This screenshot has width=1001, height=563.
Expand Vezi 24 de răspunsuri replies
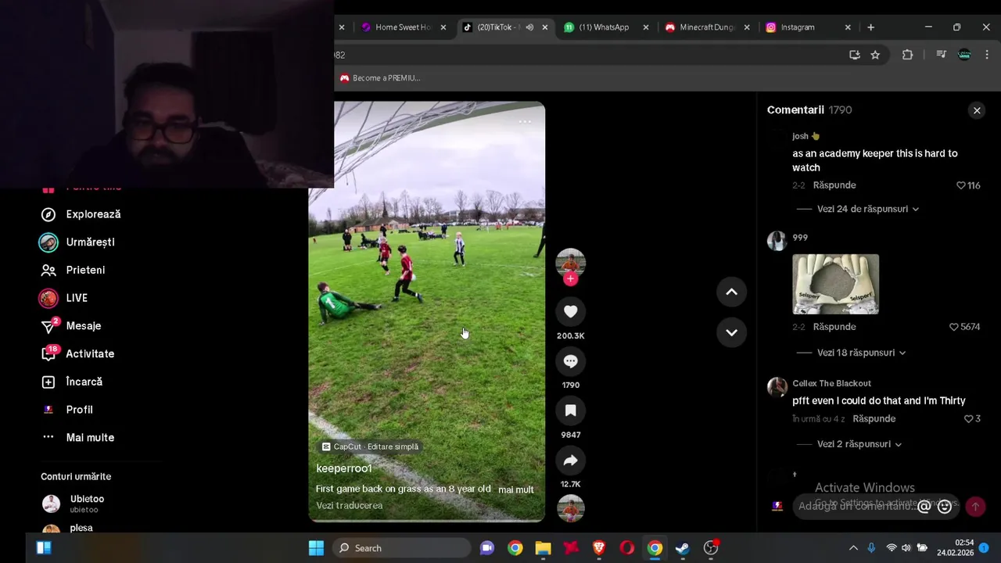(x=868, y=209)
